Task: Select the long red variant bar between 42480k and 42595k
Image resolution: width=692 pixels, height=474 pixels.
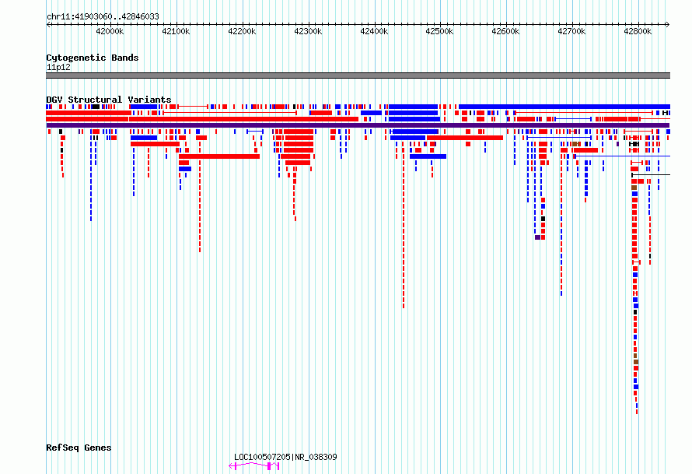Action: [x=465, y=138]
